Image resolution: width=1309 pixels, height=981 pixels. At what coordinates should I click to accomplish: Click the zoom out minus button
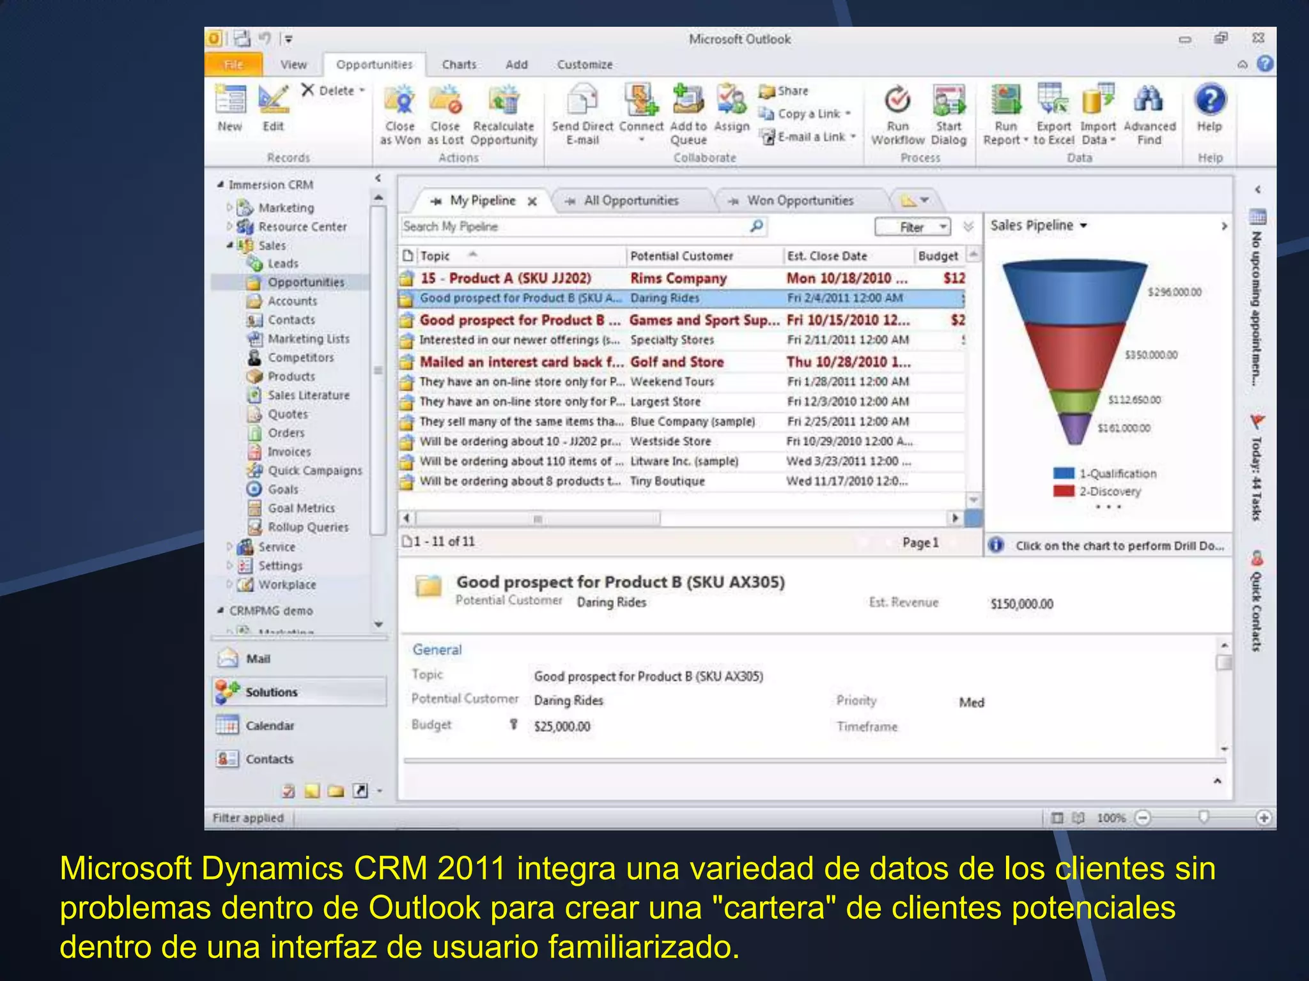pos(1143,817)
